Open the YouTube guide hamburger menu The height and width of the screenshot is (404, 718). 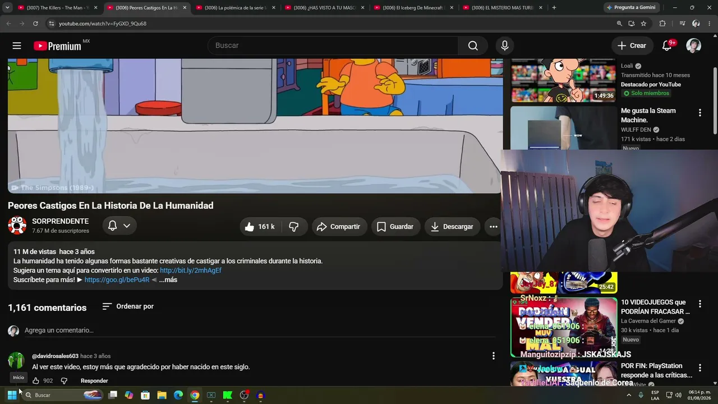pyautogui.click(x=17, y=46)
